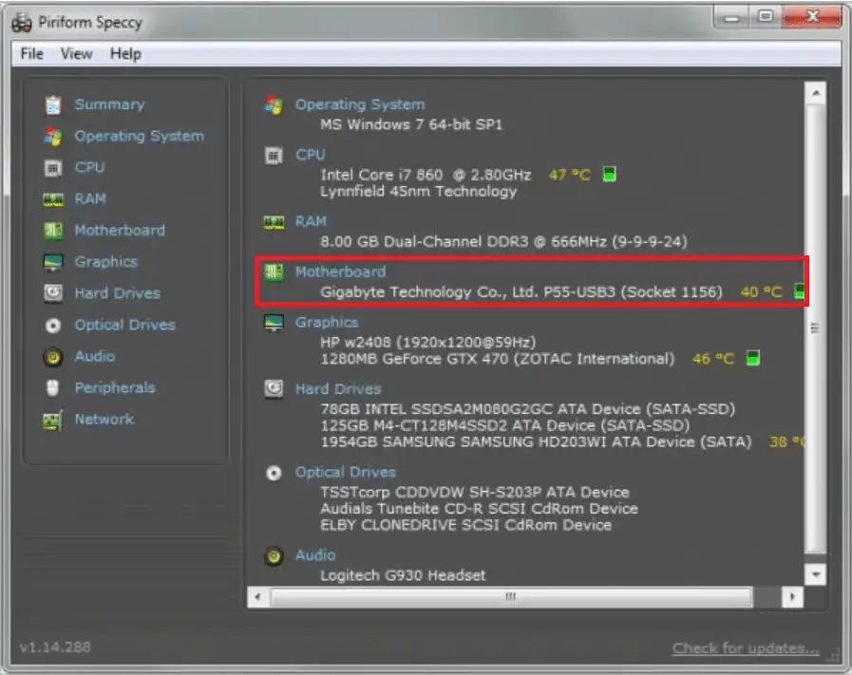Click the GeForce GTX 470 temperature indicator

pyautogui.click(x=754, y=359)
